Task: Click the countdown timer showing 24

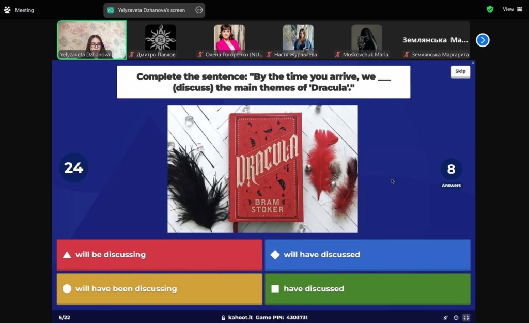Action: pyautogui.click(x=73, y=168)
